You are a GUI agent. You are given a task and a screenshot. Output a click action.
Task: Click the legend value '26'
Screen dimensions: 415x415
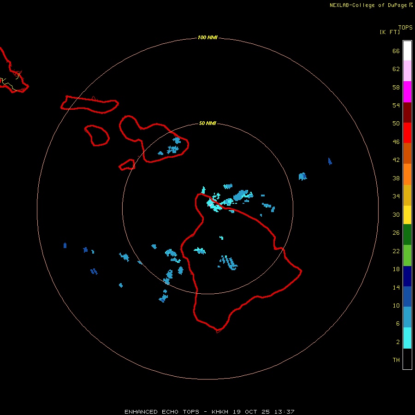tap(396, 233)
